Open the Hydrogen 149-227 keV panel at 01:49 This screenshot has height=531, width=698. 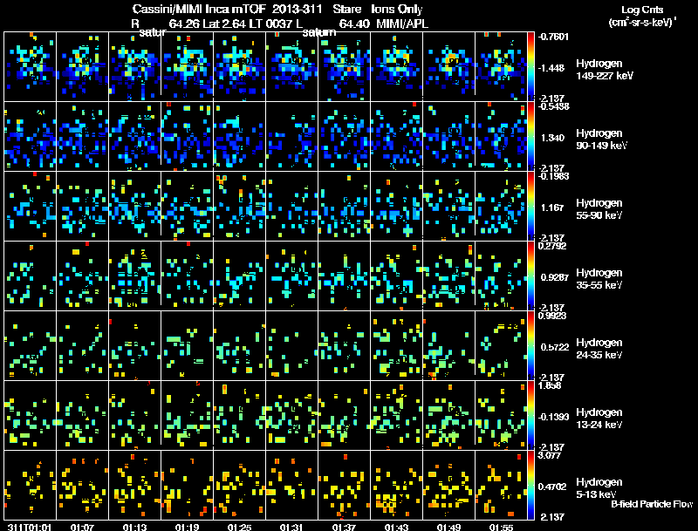pos(448,66)
